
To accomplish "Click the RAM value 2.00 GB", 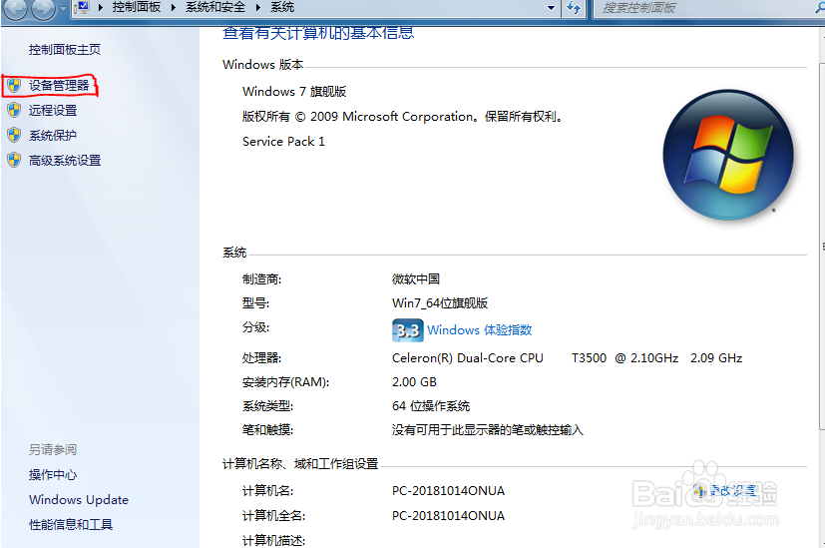I will [414, 382].
